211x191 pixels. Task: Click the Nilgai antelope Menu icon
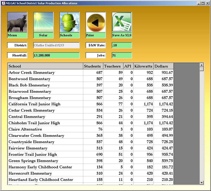point(17,22)
